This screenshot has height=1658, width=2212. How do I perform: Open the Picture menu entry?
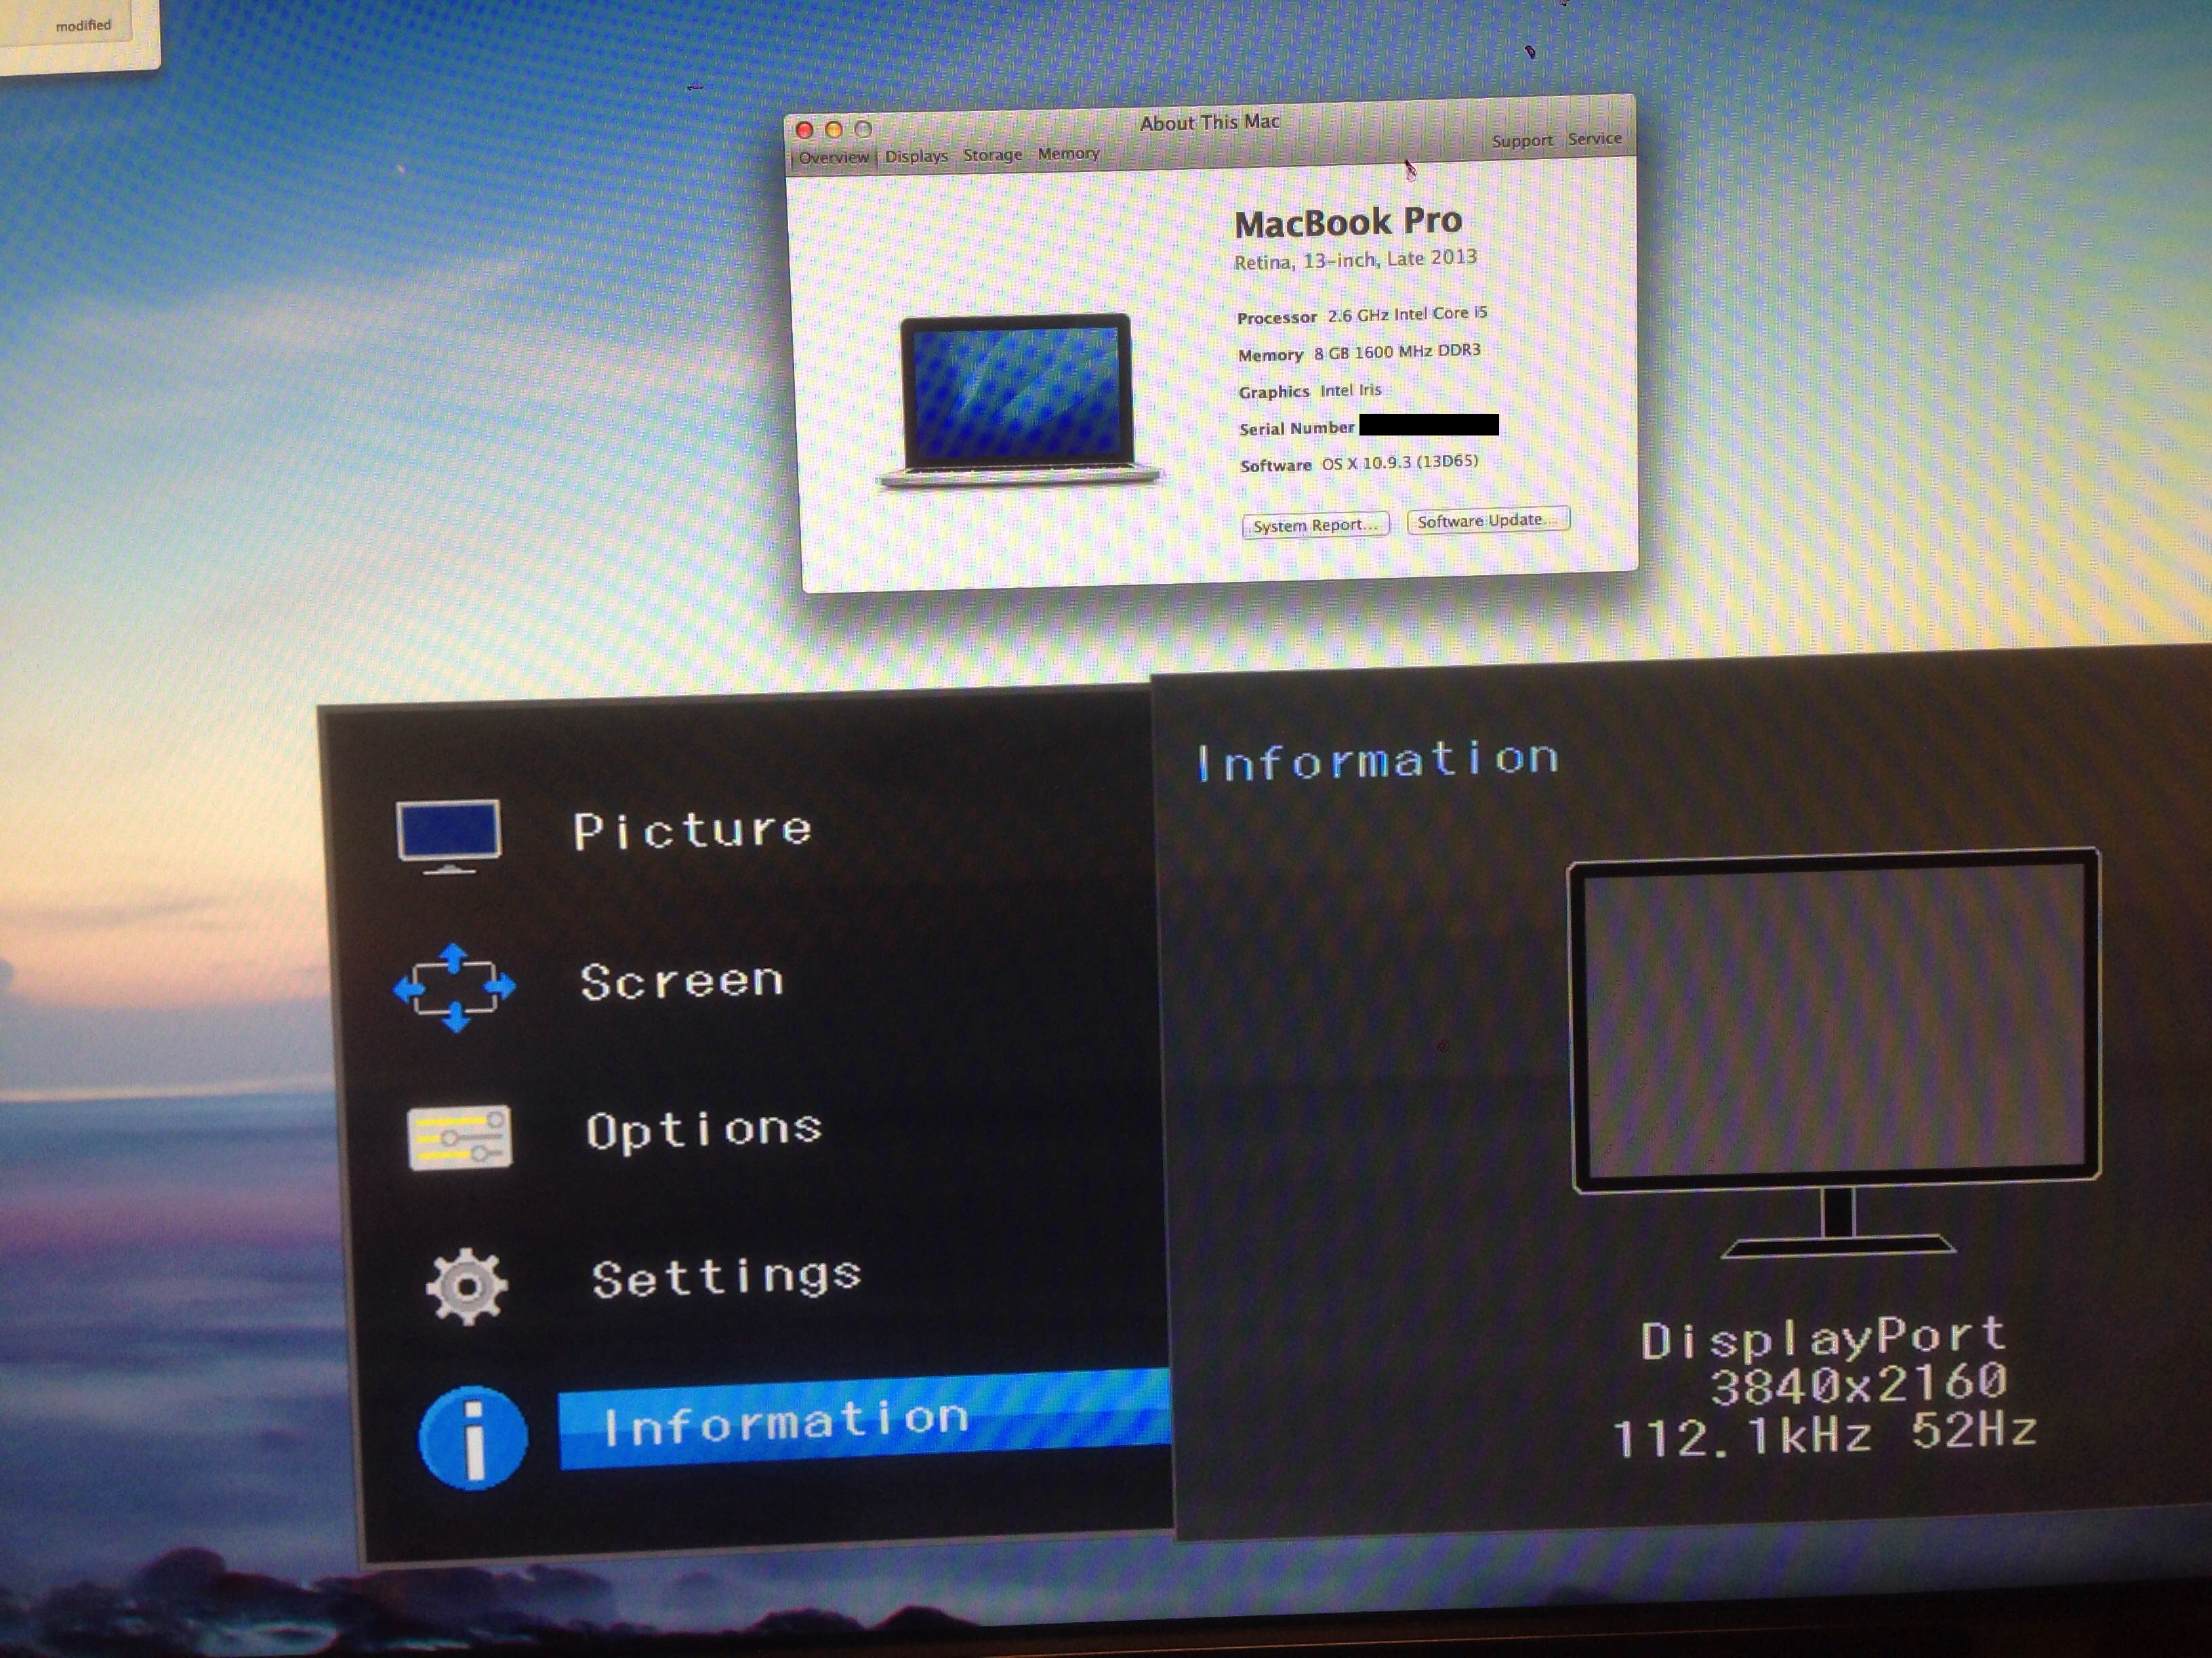[x=692, y=832]
